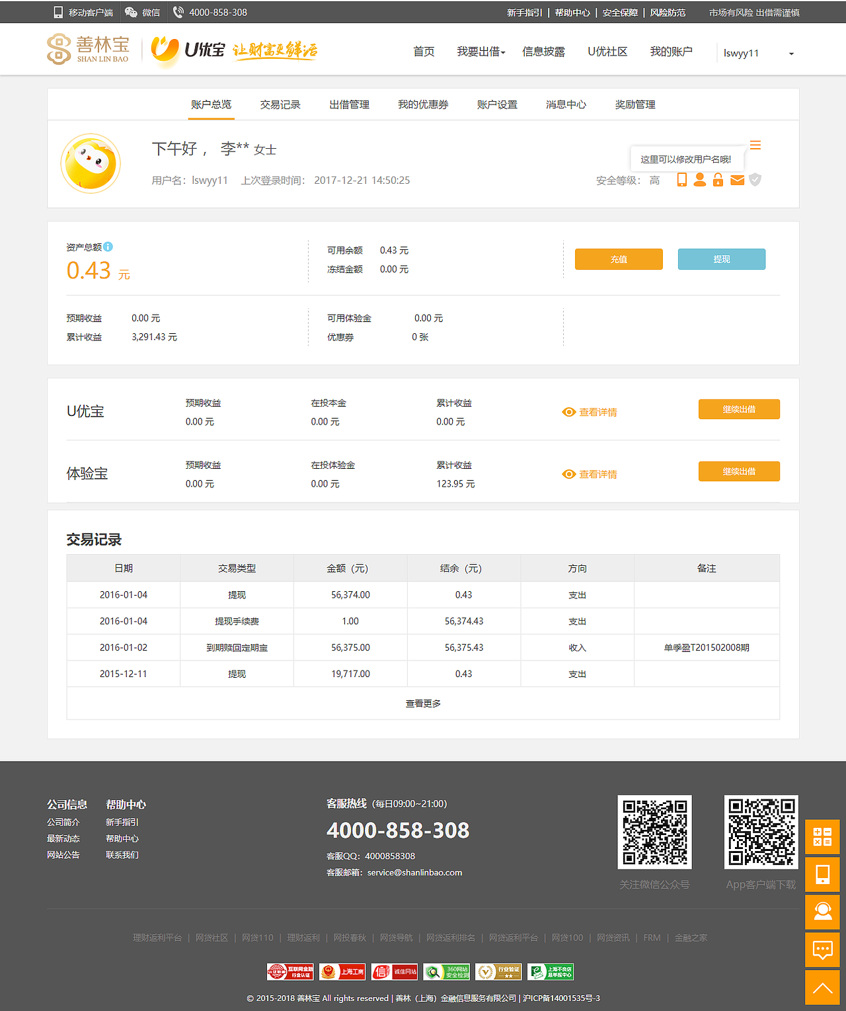Screen dimensions: 846x1011
Task: Open the hamburger menu on the account card
Action: (755, 145)
